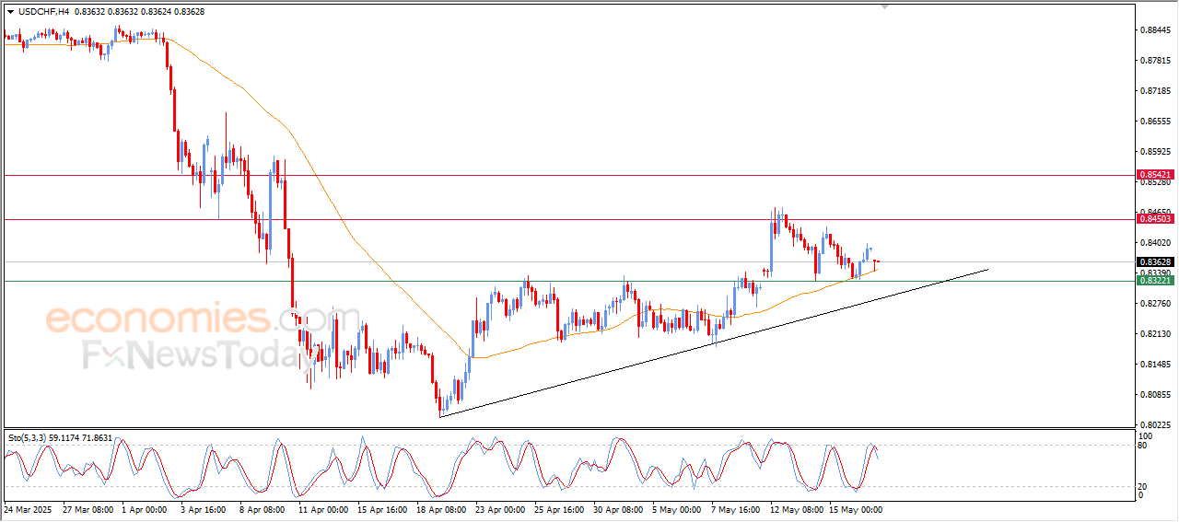Click the current price 0.83628 label
Screen dimensions: 1179x522
pyautogui.click(x=1155, y=261)
